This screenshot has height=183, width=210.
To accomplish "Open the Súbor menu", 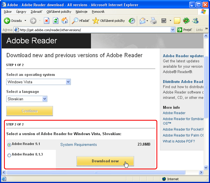I will tap(8, 12).
